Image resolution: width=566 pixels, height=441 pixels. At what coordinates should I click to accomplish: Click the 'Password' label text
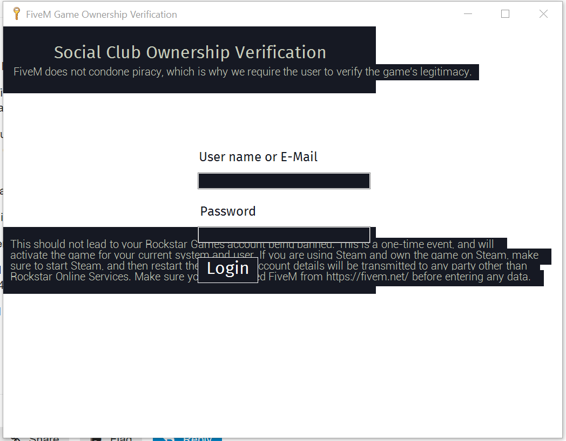click(x=228, y=211)
